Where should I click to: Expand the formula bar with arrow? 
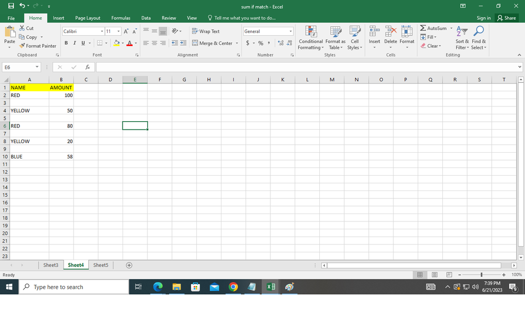pyautogui.click(x=520, y=67)
